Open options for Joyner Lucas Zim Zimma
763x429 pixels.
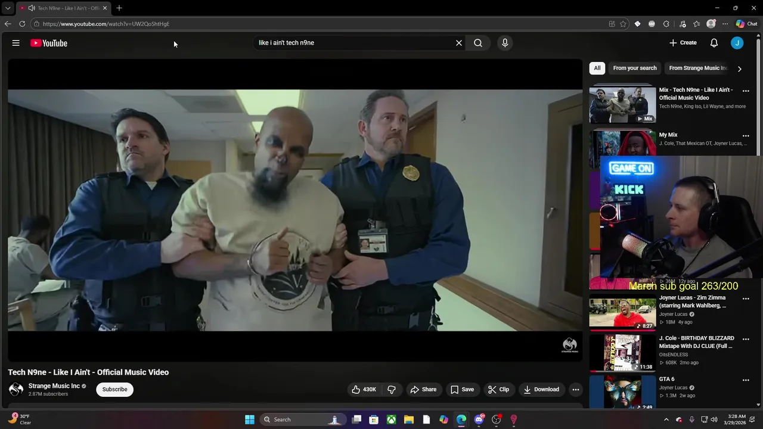[746, 299]
